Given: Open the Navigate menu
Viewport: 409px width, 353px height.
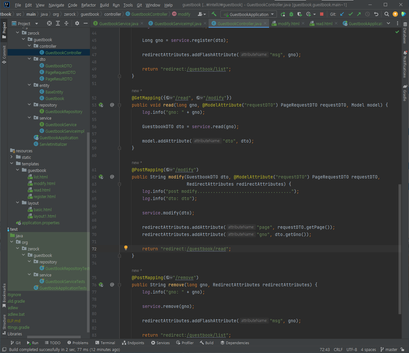Looking at the screenshot, I should (56, 5).
